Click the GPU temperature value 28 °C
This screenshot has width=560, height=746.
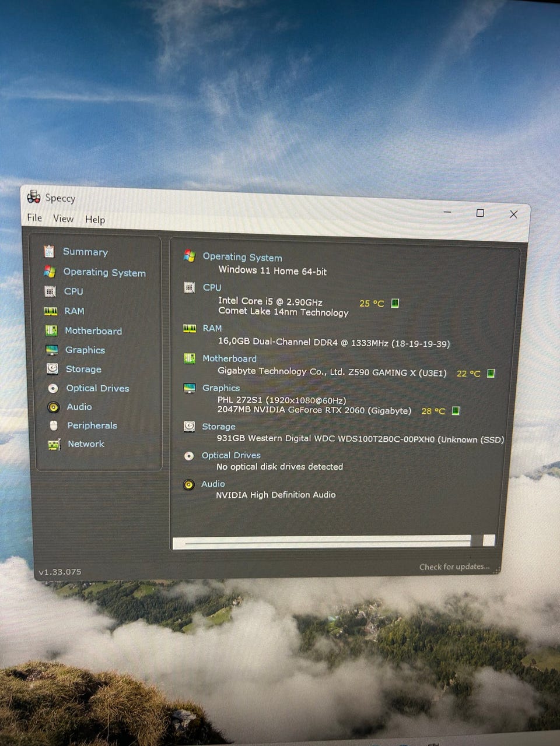pos(433,411)
